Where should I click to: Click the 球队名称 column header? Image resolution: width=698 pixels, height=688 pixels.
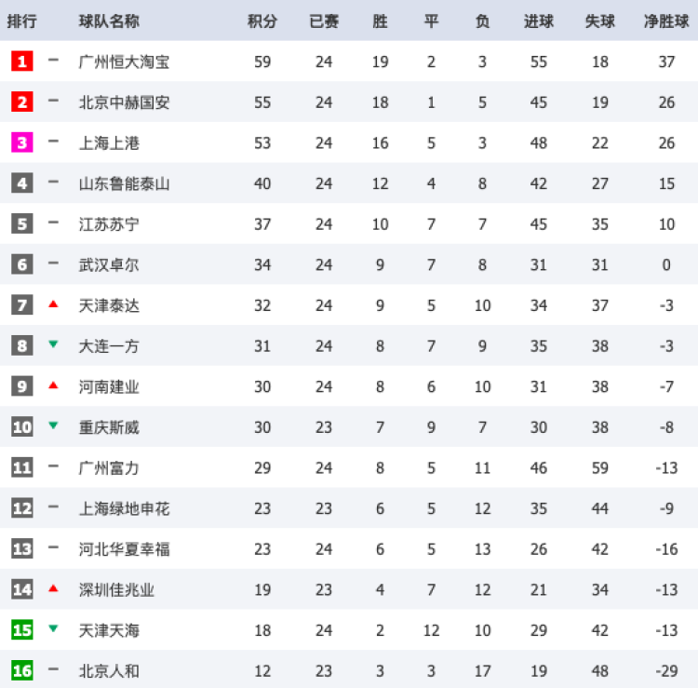(109, 20)
